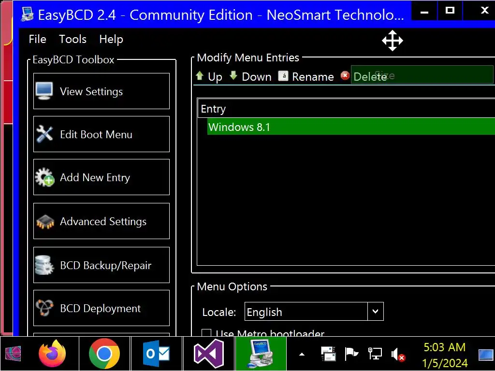Open BCD Backup/Repair section
Screen dimensions: 495x371
pos(102,265)
